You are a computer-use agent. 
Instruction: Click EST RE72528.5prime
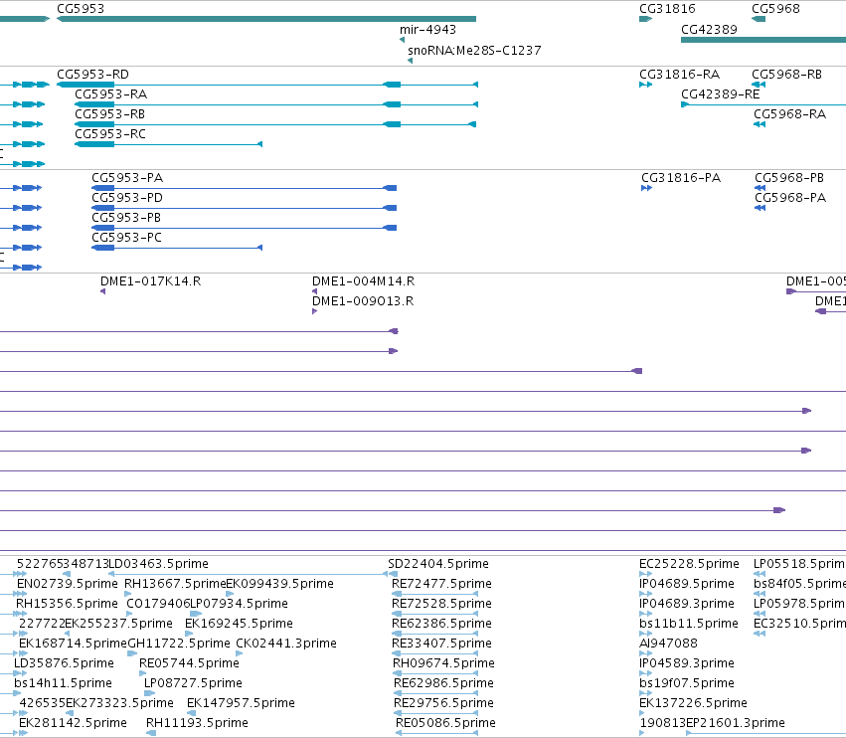click(x=441, y=604)
